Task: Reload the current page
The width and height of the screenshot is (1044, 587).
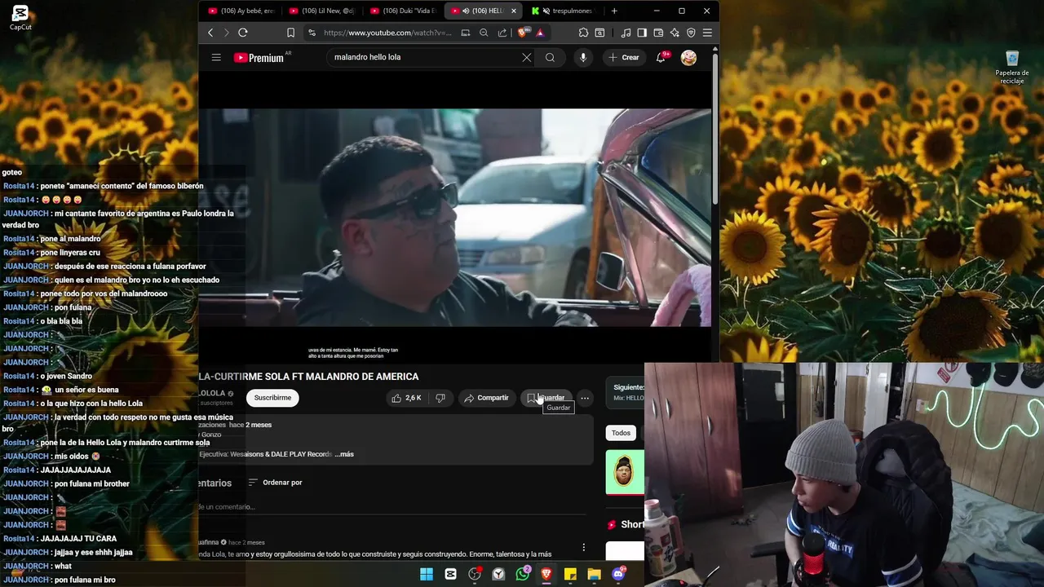Action: pos(243,33)
